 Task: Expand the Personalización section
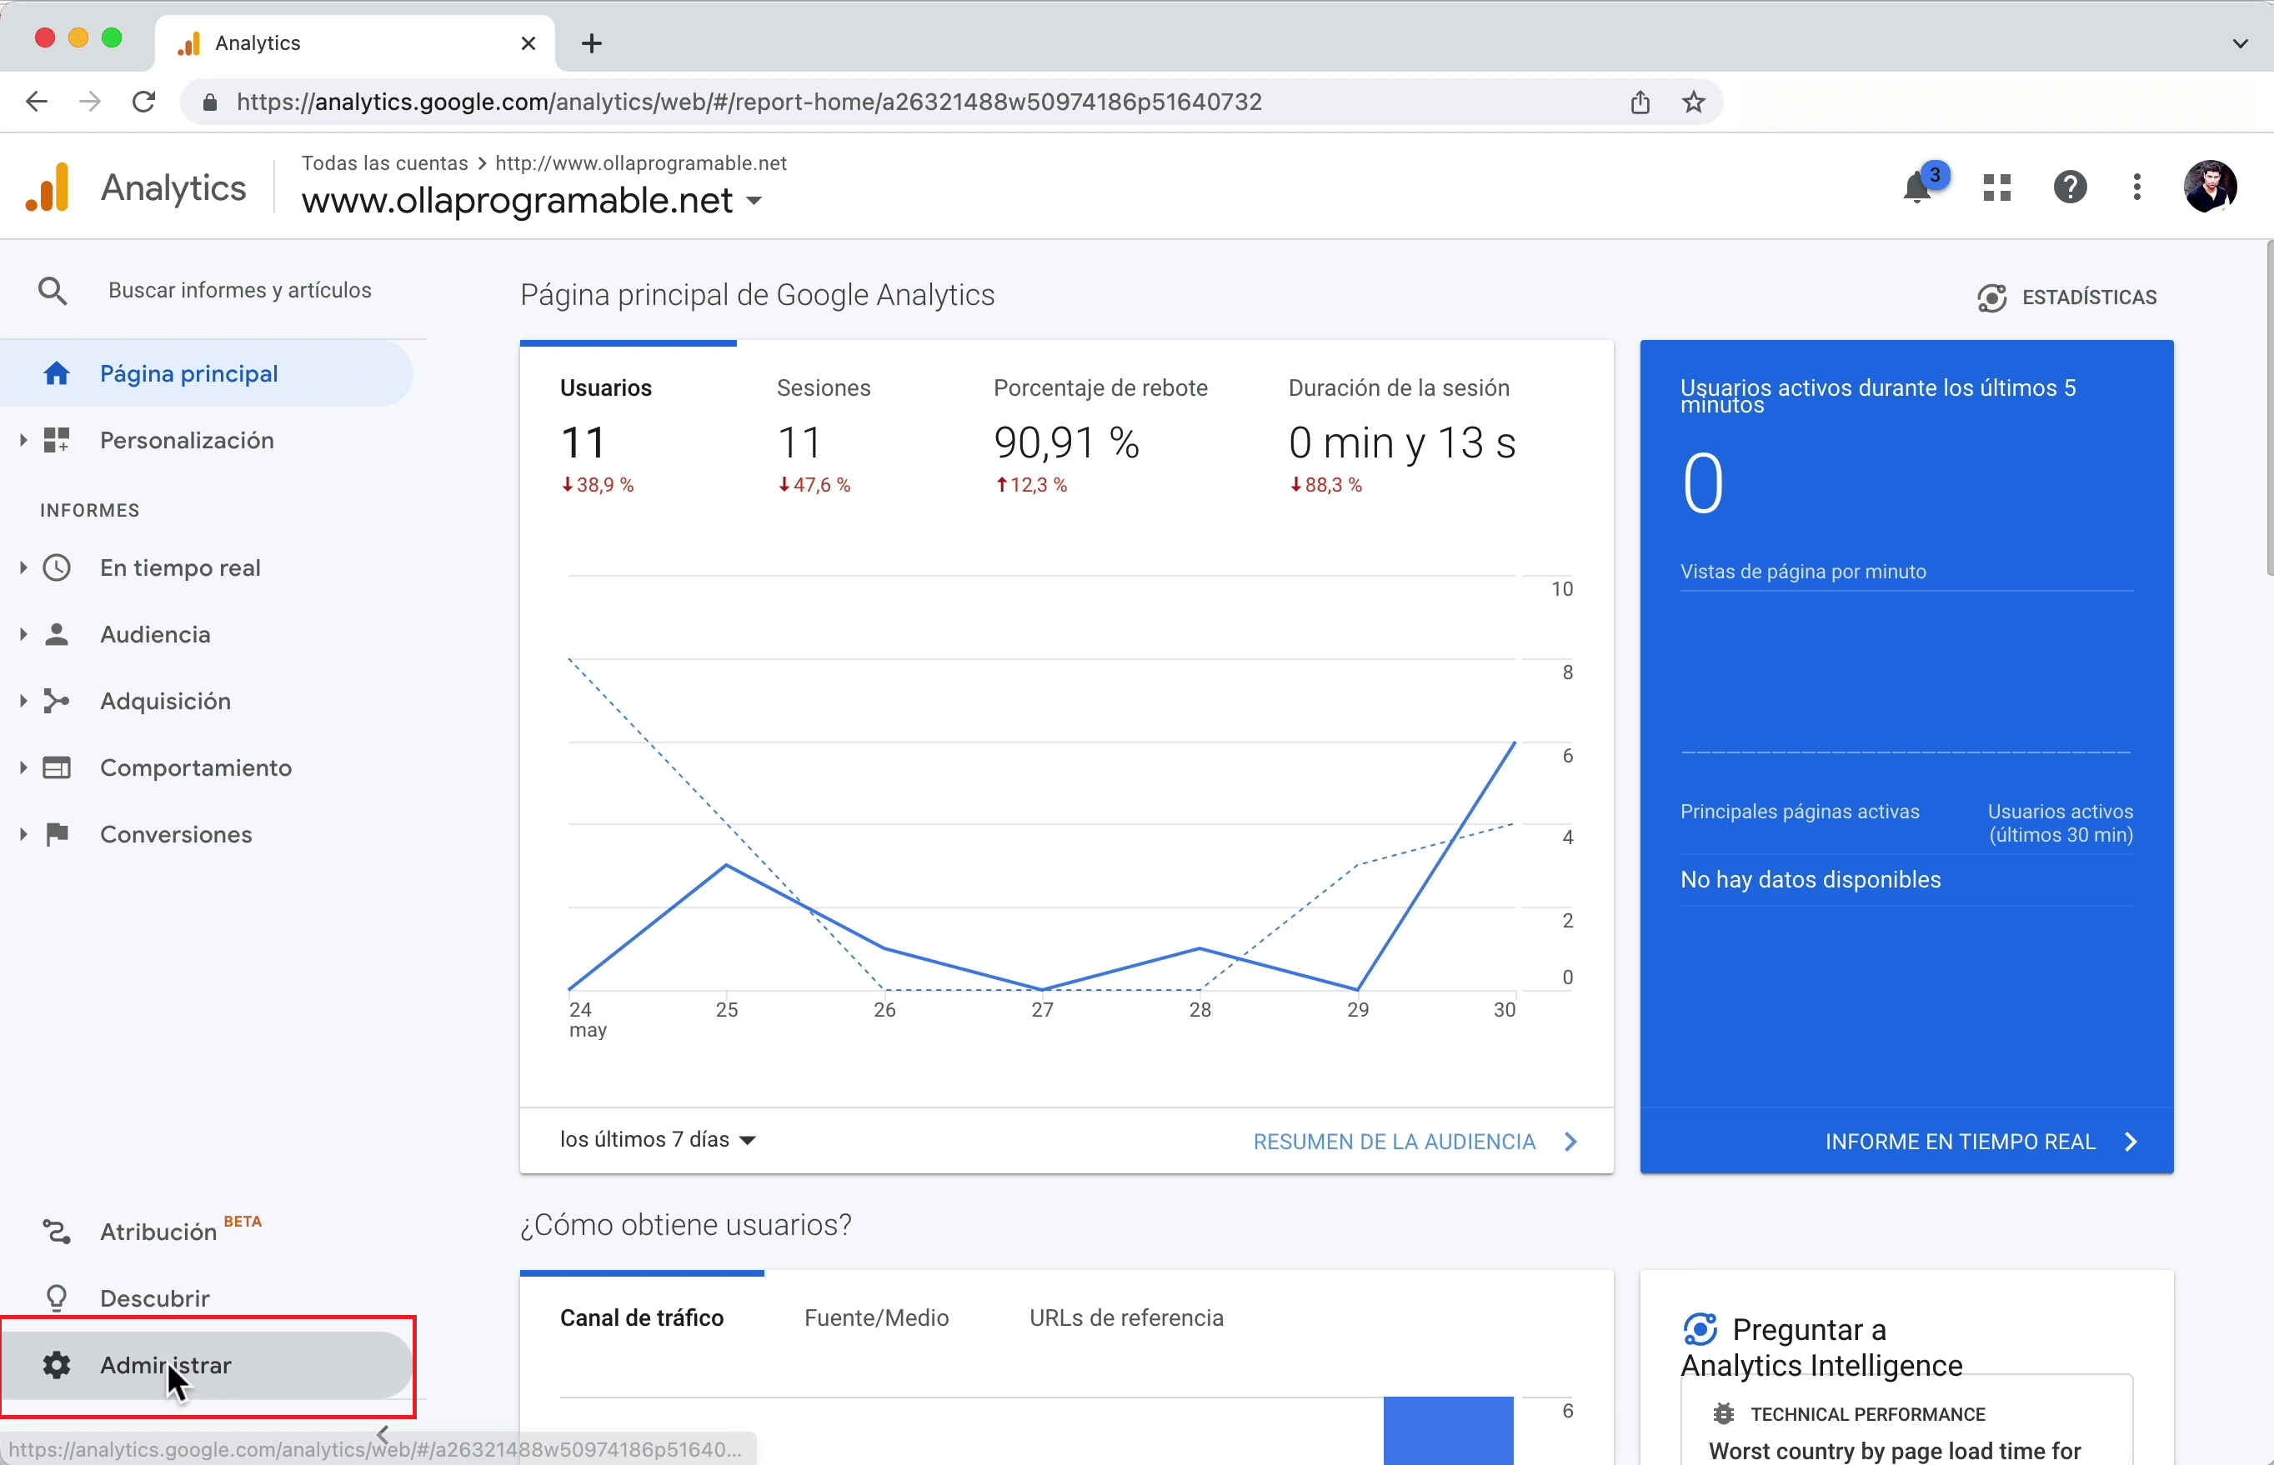(x=23, y=441)
